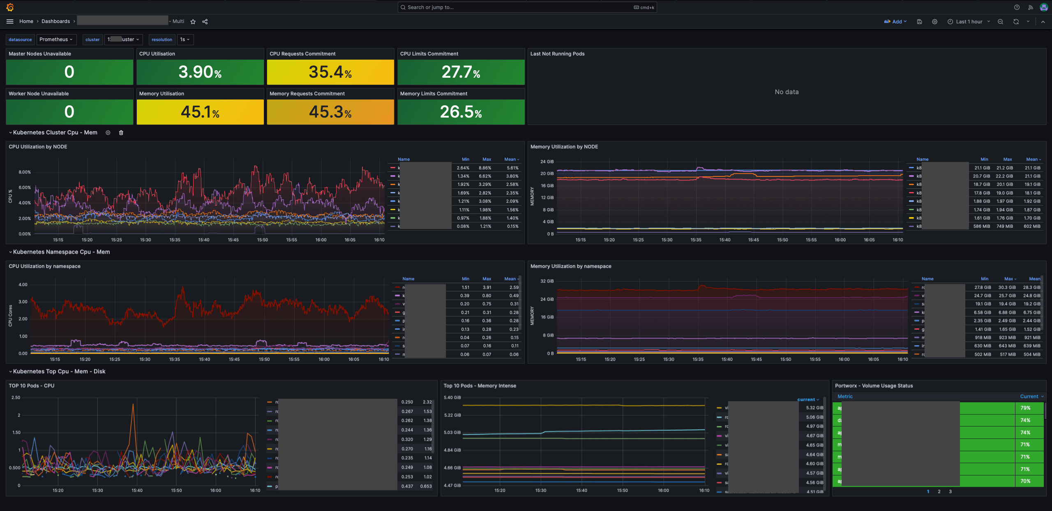Go to Dashboards breadcrumb
Viewport: 1052px width, 511px height.
55,21
